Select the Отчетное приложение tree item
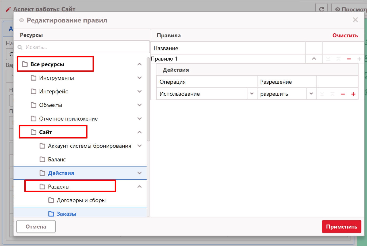This screenshot has width=367, height=246. [x=68, y=119]
